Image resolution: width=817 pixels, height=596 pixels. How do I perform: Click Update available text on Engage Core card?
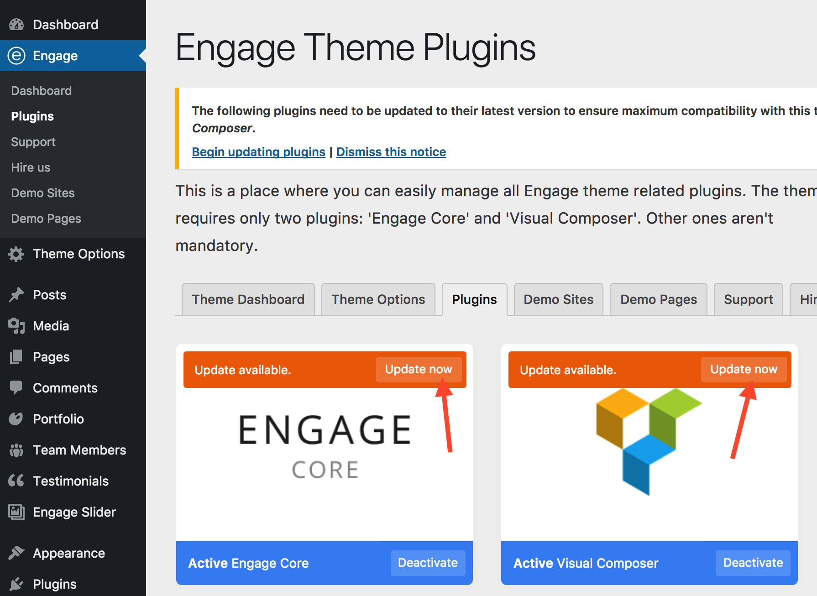pos(243,370)
